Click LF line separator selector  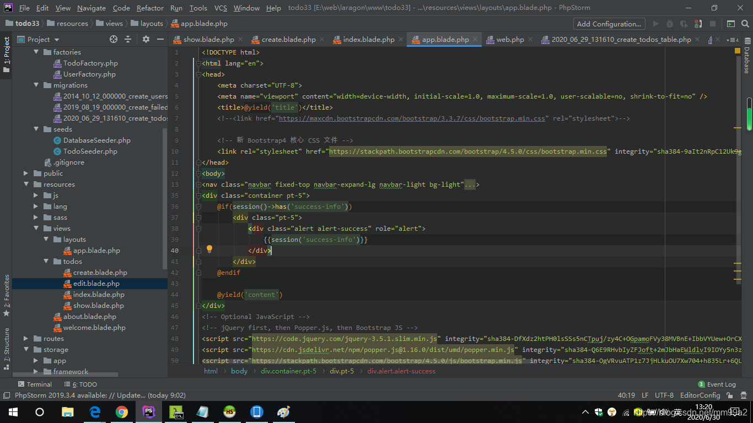point(645,395)
